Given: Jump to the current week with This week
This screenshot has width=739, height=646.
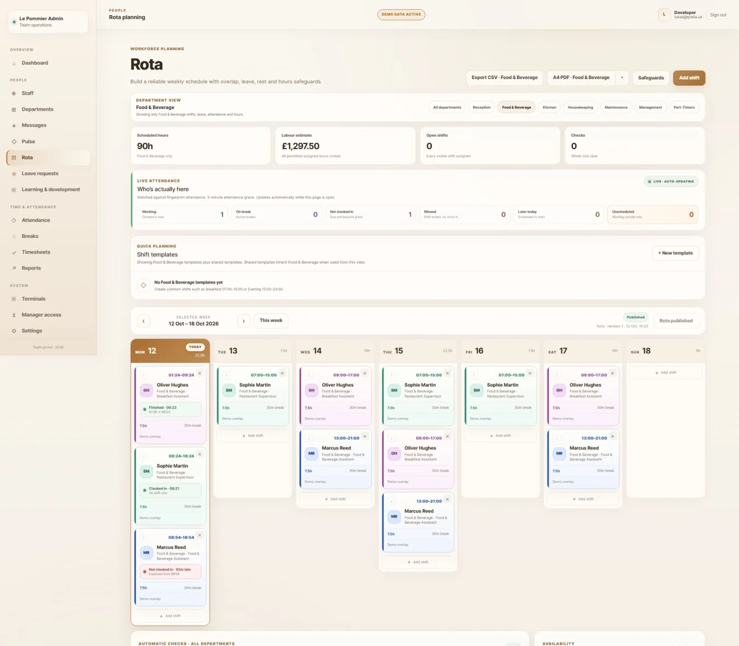Looking at the screenshot, I should coord(271,321).
